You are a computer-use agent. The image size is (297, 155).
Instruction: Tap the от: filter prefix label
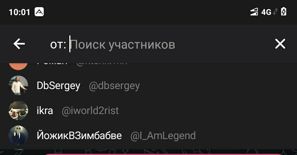(x=58, y=45)
